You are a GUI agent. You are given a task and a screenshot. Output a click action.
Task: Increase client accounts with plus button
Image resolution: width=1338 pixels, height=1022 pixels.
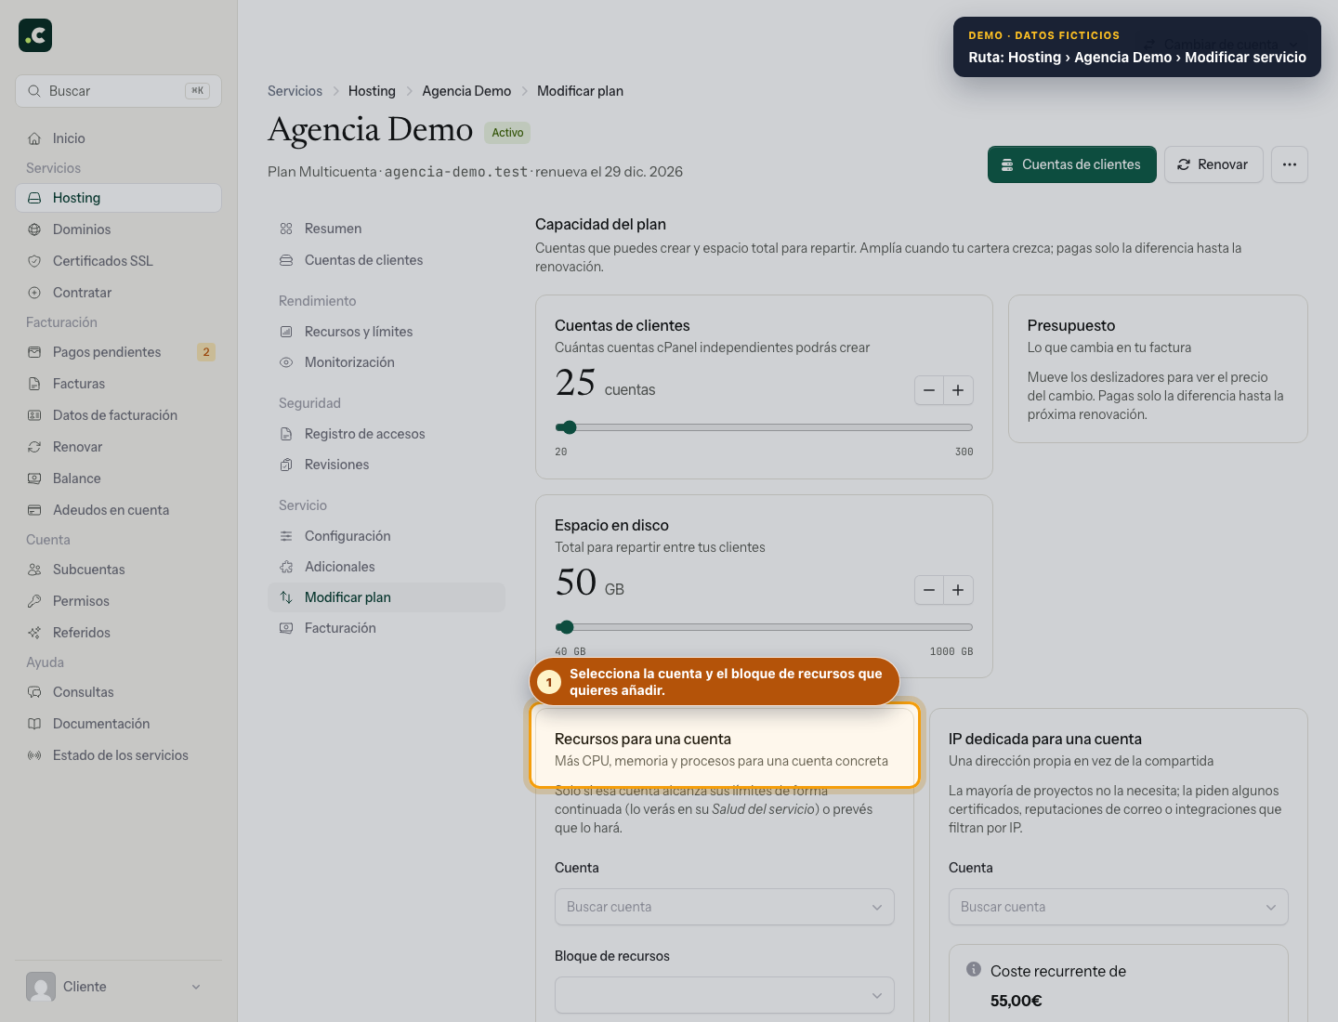[x=958, y=390]
